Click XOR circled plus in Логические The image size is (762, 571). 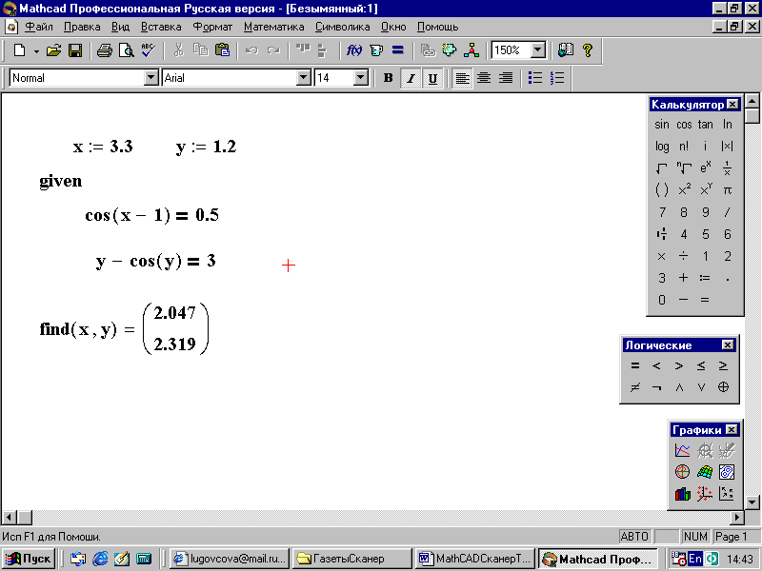723,387
